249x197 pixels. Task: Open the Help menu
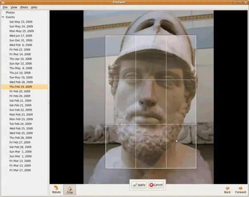[34, 7]
